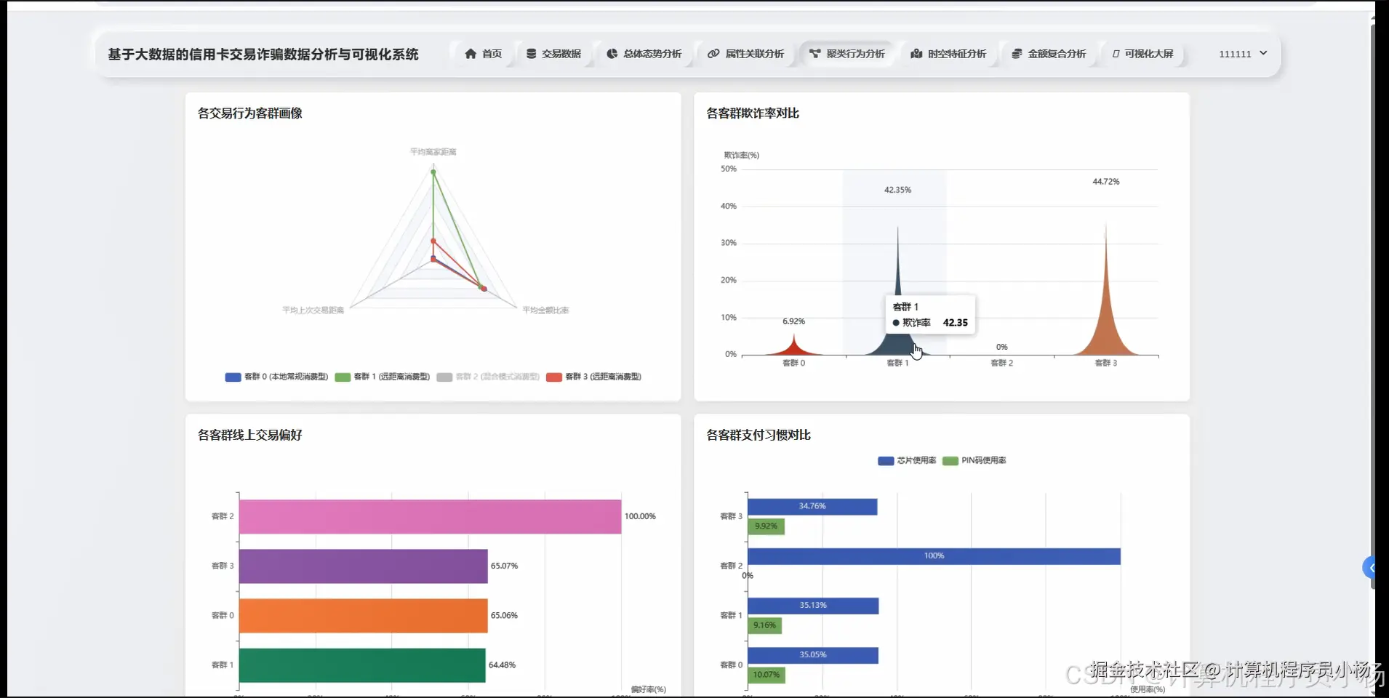
Task: Toggle the 芯片使用率 legend item
Action: tap(907, 460)
